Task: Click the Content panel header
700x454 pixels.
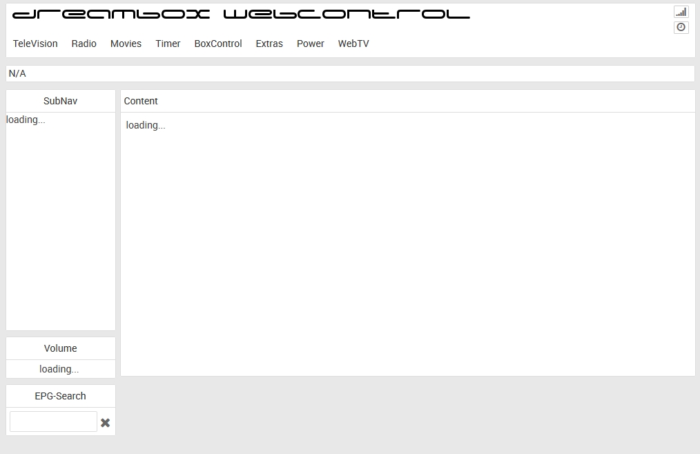Action: click(x=407, y=101)
